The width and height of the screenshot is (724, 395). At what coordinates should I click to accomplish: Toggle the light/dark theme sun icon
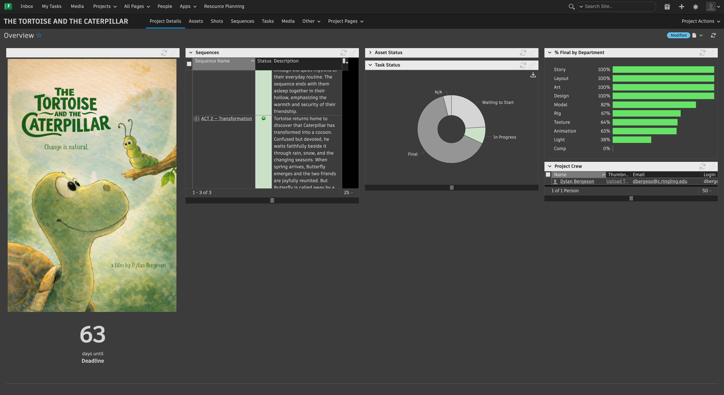tap(696, 7)
